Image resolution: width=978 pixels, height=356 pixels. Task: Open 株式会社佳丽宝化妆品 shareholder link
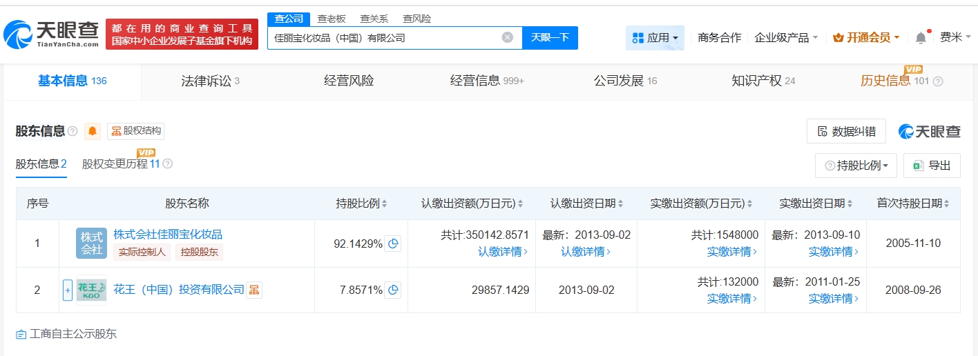[x=168, y=235]
